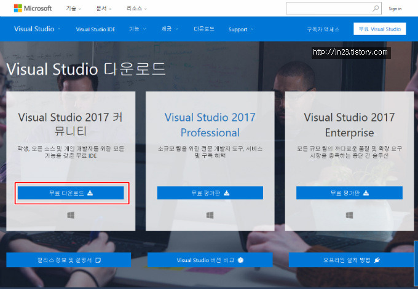This screenshot has width=418, height=289.
Task: Click Visual Studio 2017 커뮤니티 heading
Action: coord(71,124)
